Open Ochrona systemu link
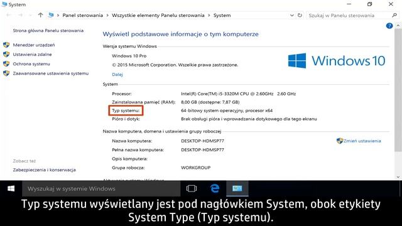Viewport: 402px width, 226px height. click(x=31, y=64)
